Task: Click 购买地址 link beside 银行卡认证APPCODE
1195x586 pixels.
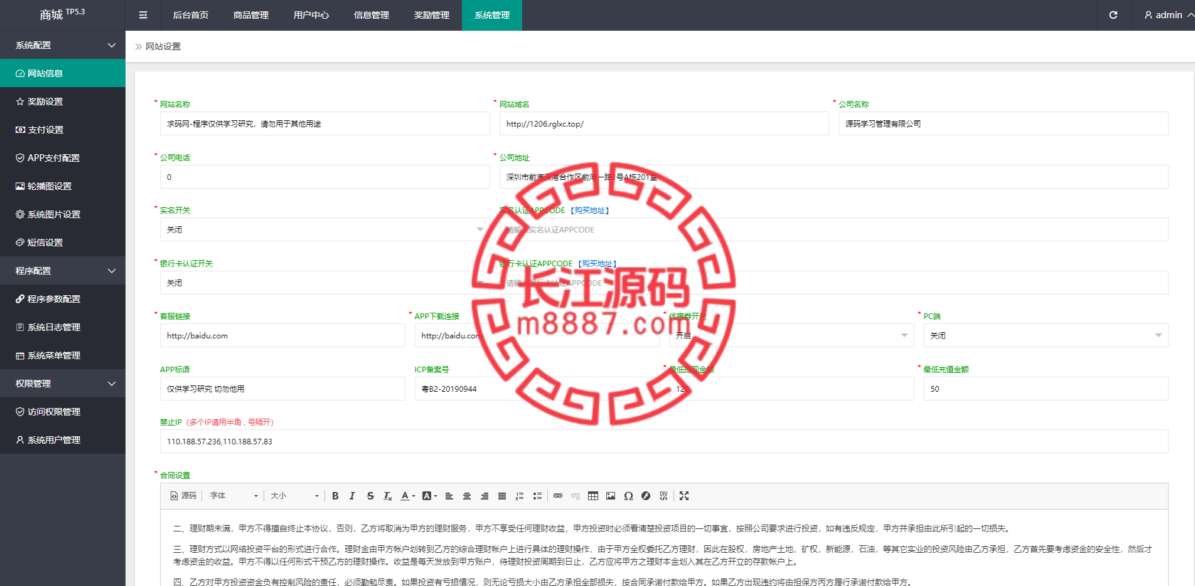Action: tap(597, 264)
